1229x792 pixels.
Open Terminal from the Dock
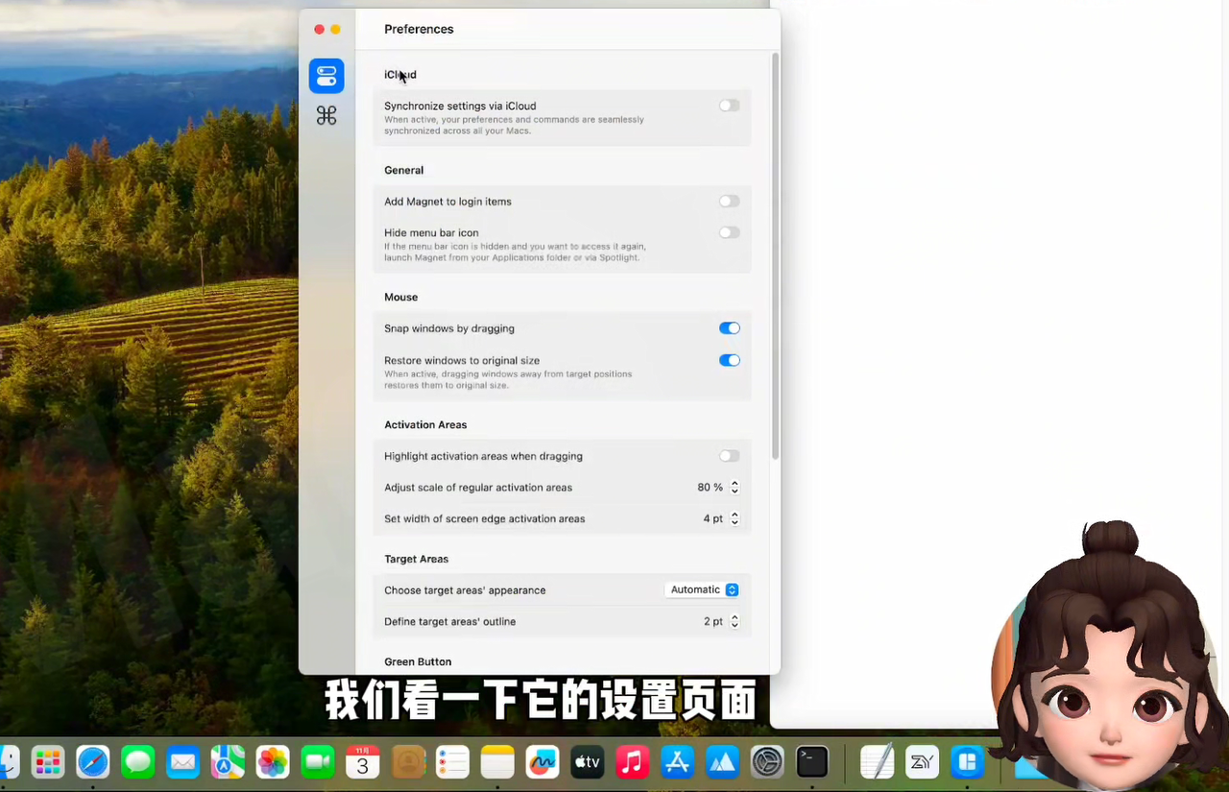click(x=812, y=762)
